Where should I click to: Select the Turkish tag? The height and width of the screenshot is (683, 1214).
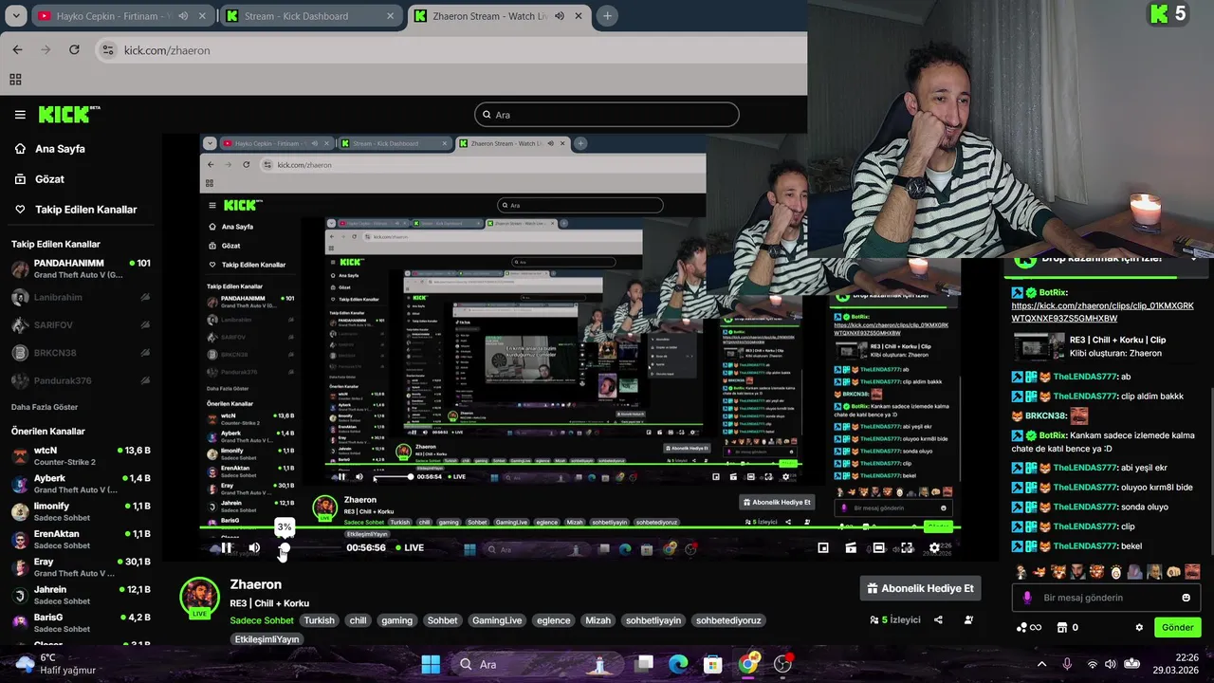point(319,620)
